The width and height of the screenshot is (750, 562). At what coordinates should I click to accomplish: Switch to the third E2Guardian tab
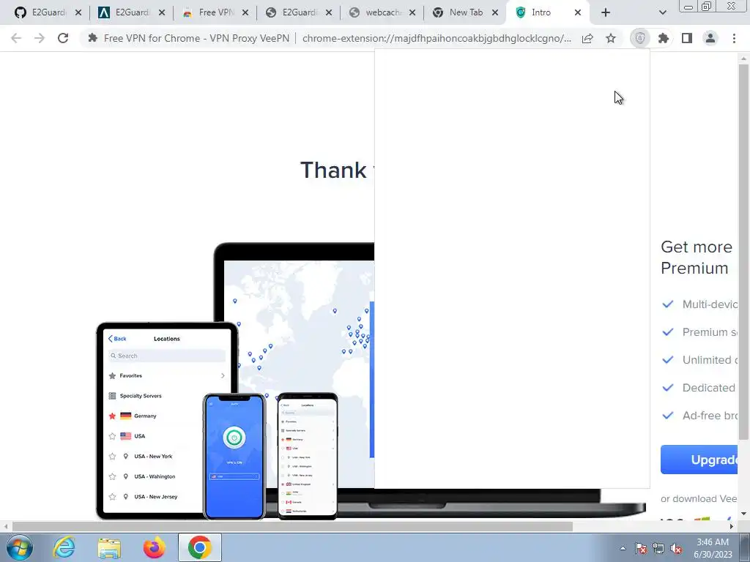coord(292,12)
